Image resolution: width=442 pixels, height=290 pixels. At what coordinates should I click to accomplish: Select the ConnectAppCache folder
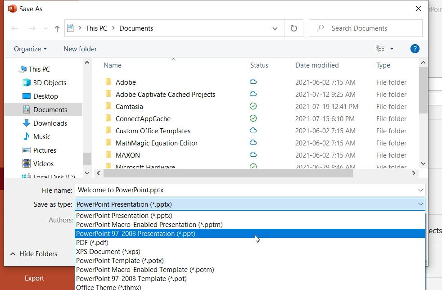(x=143, y=119)
